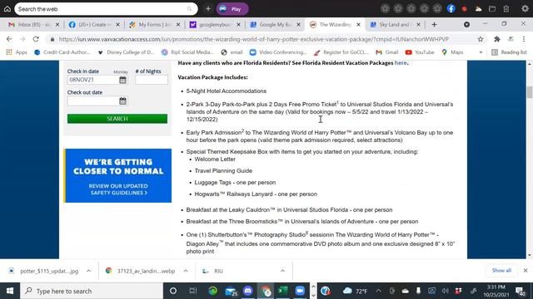Switch to the googlemybusiness tab
The height and width of the screenshot is (299, 533).
coord(215,24)
